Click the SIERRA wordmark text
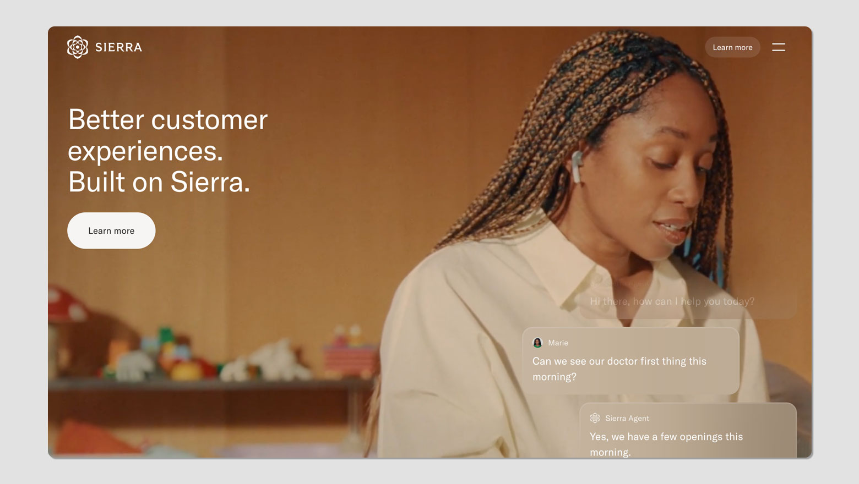859x484 pixels. pyautogui.click(x=118, y=47)
